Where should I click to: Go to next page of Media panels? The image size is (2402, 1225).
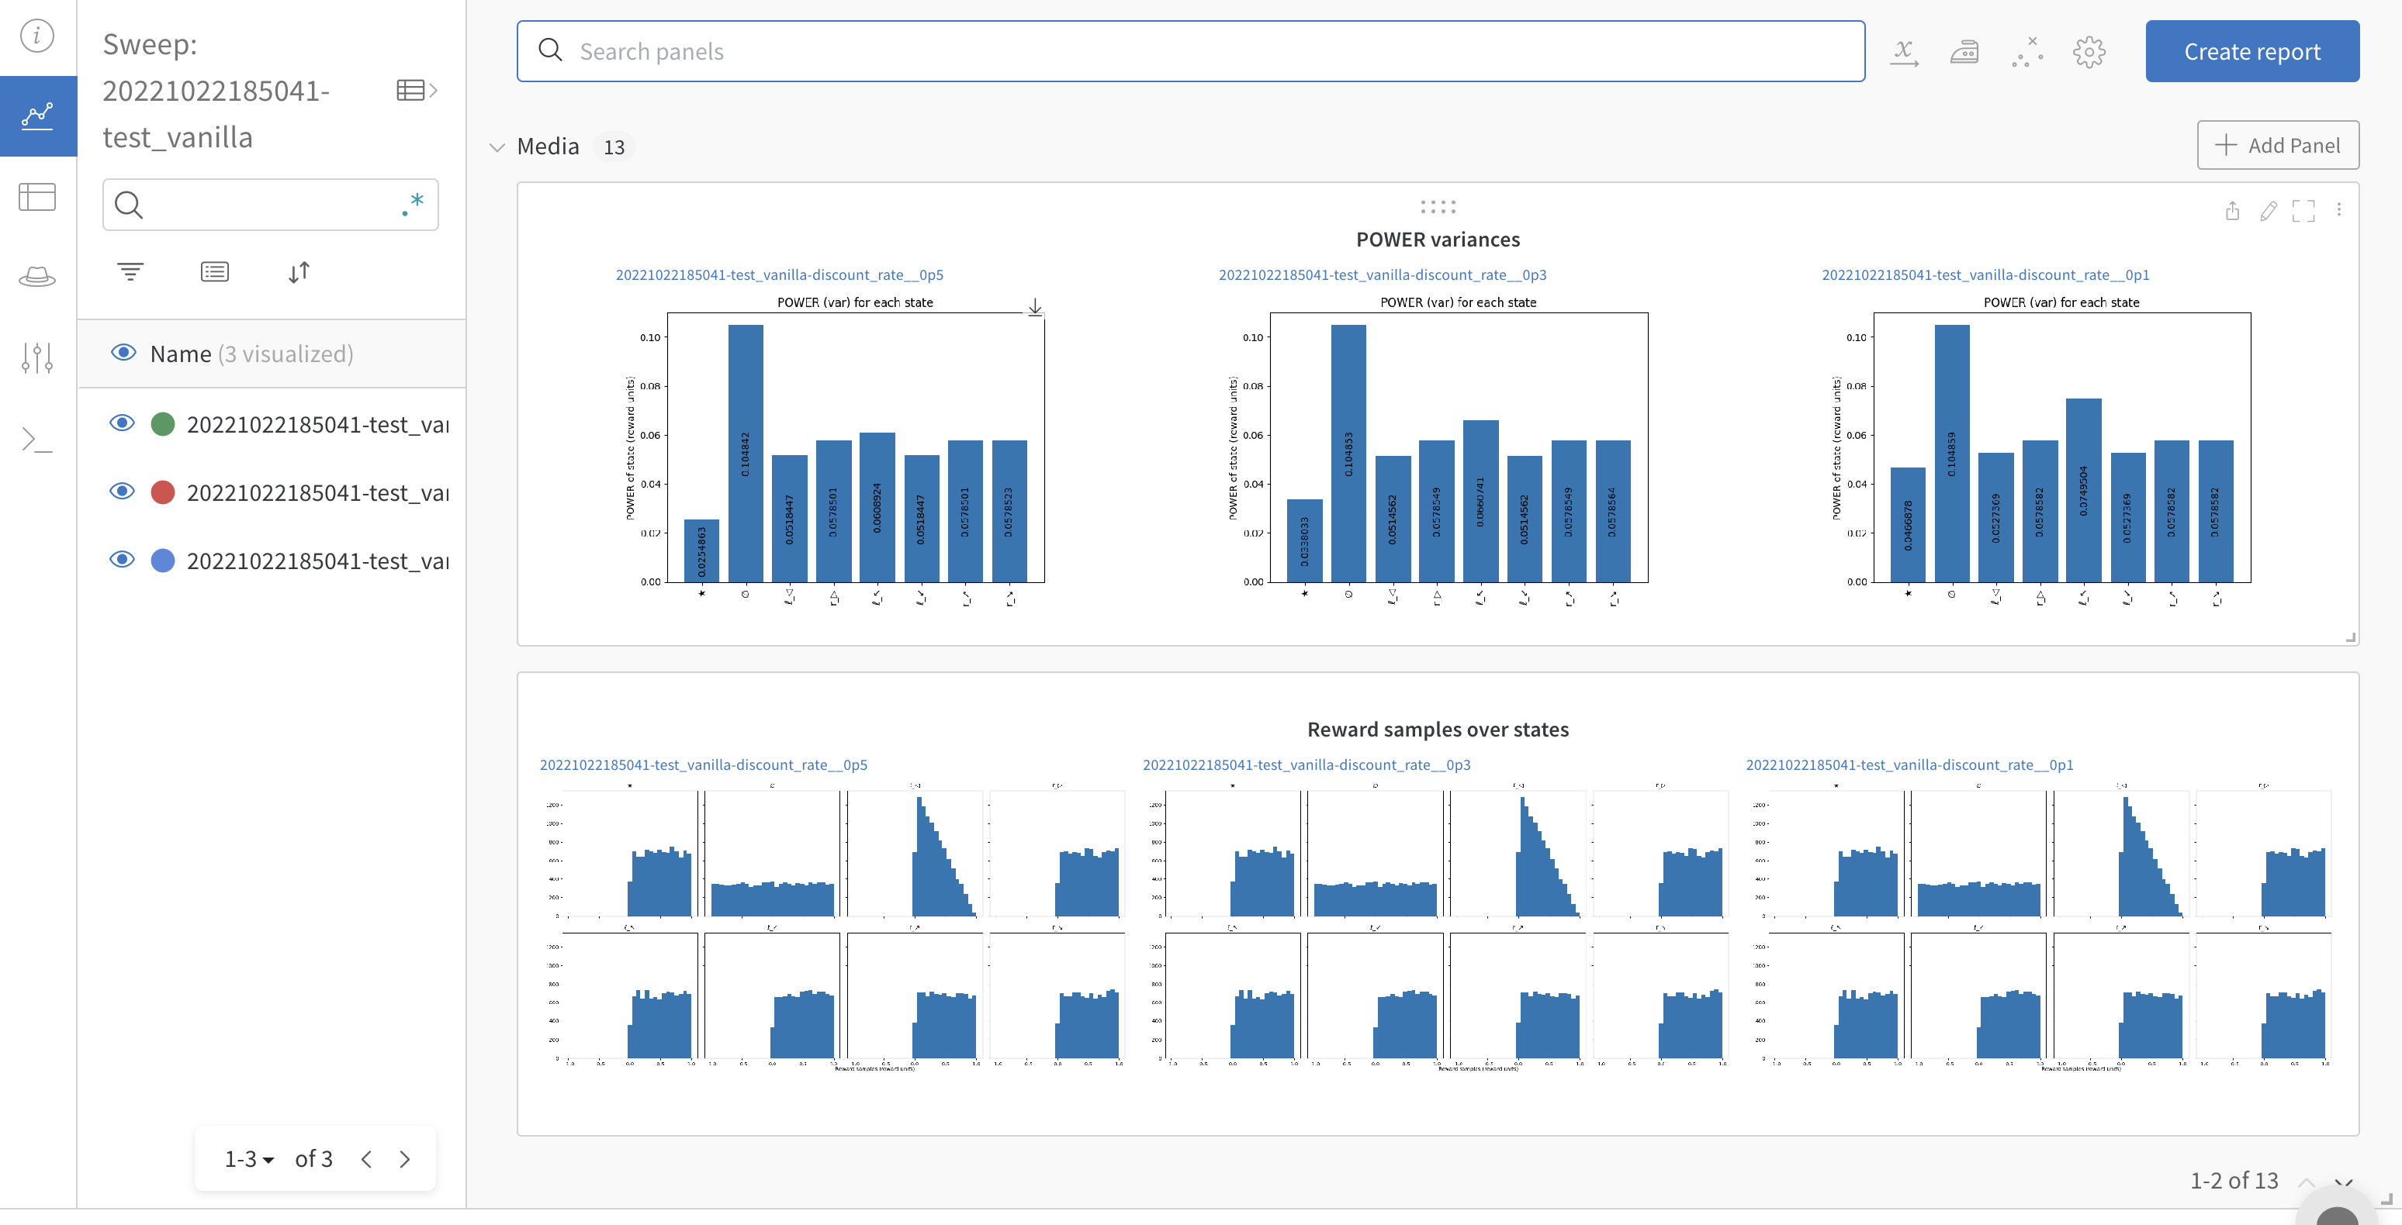coord(2343,1182)
